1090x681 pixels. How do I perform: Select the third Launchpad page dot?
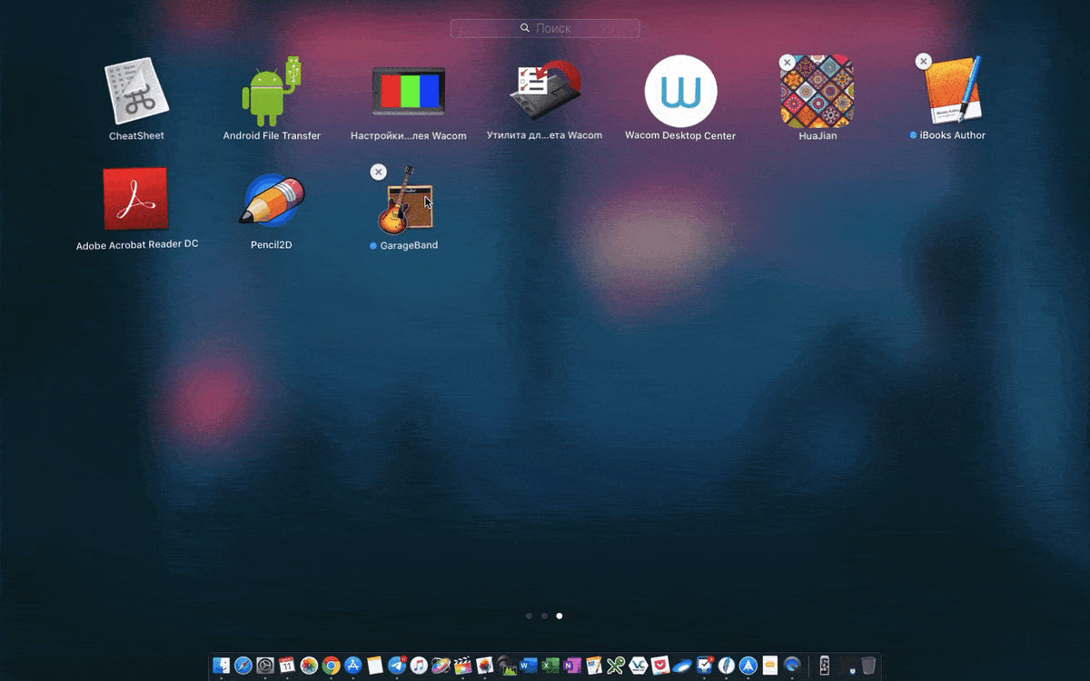tap(560, 616)
